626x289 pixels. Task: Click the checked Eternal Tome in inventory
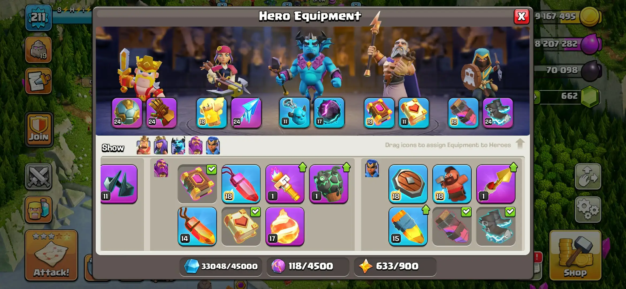tap(197, 184)
